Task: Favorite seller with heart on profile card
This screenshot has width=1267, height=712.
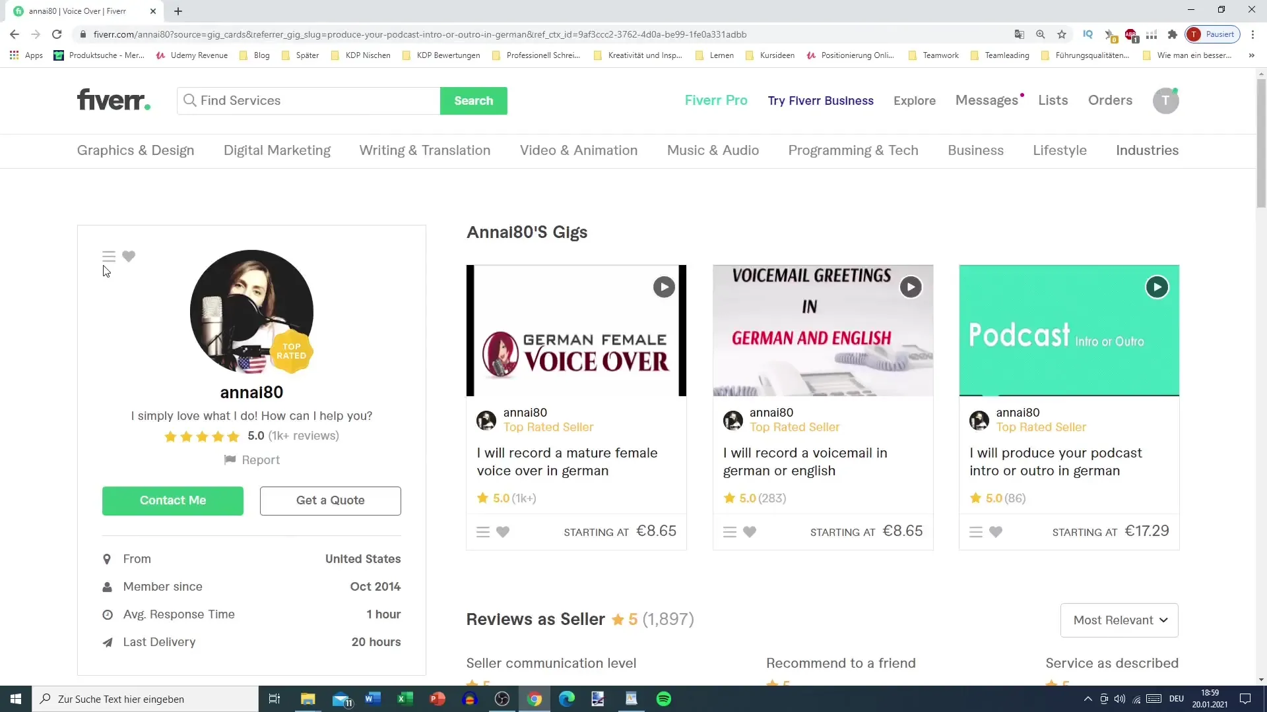Action: pos(129,256)
